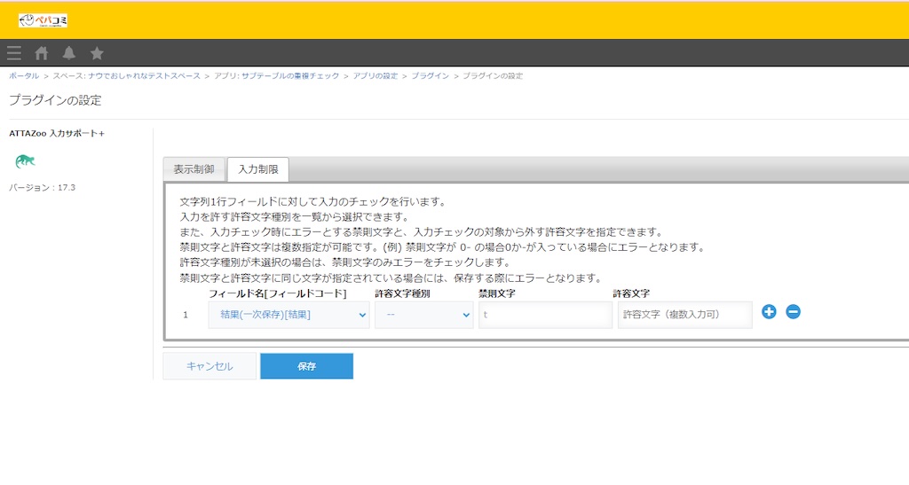Click the バージョン: 17.3 text
The height and width of the screenshot is (485, 909).
coord(43,187)
